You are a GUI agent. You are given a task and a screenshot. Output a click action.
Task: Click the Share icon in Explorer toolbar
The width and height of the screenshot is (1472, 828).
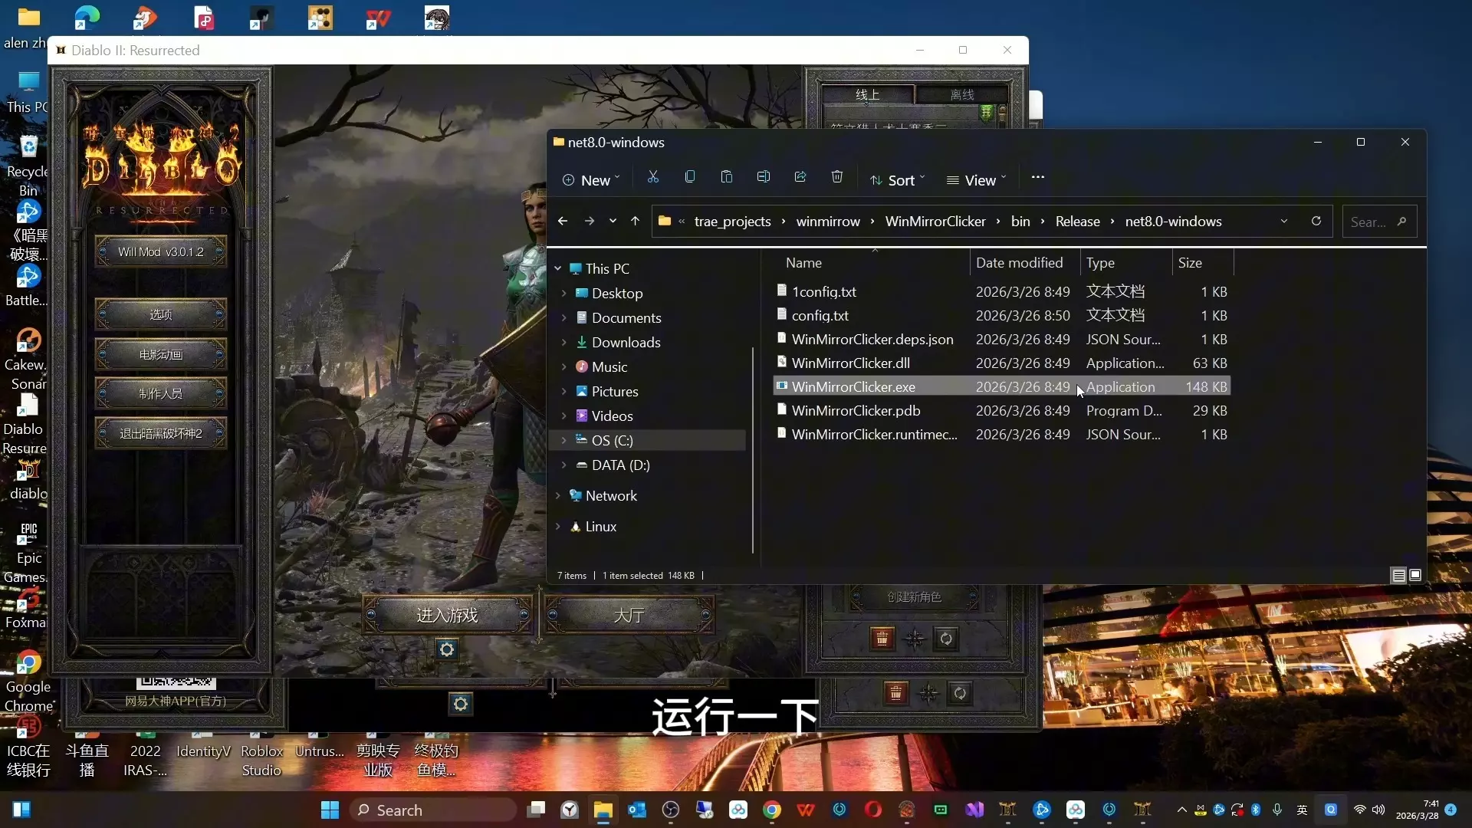tap(800, 178)
